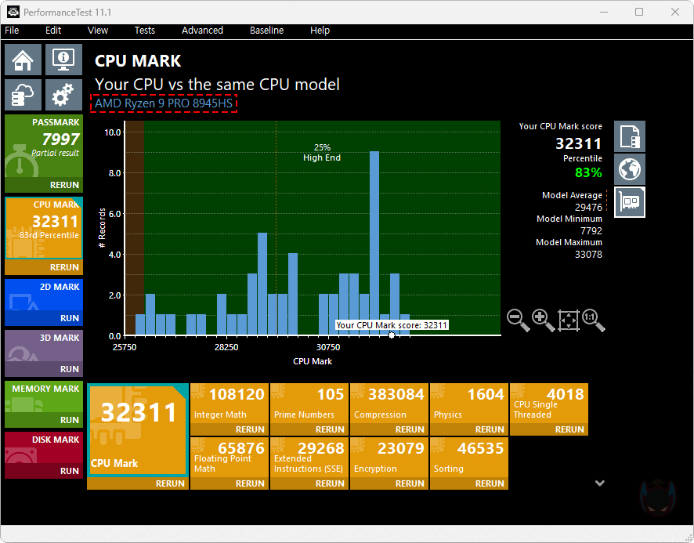Click the zoom in magnifier icon
This screenshot has width=694, height=543.
coord(543,320)
